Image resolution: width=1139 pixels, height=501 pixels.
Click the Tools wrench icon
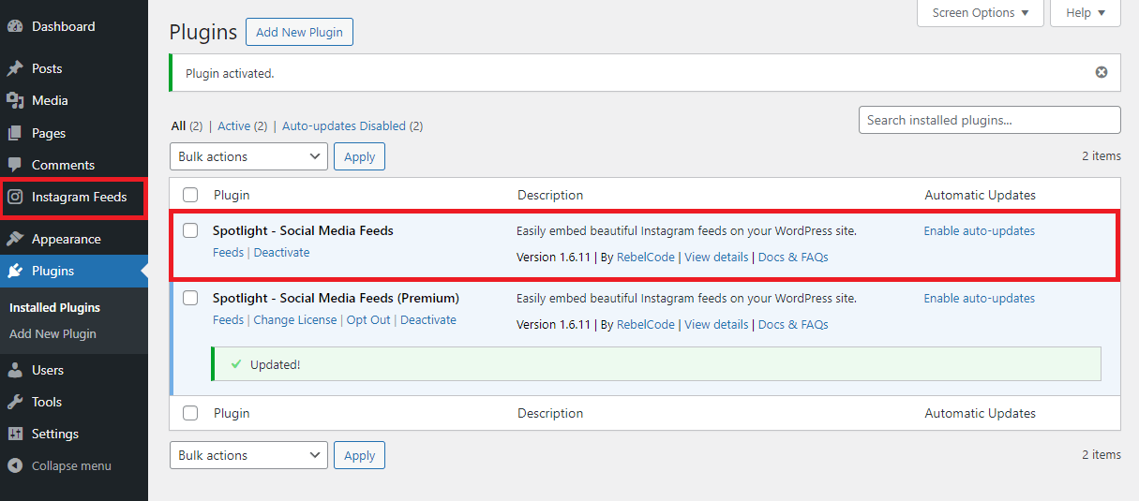tap(15, 402)
